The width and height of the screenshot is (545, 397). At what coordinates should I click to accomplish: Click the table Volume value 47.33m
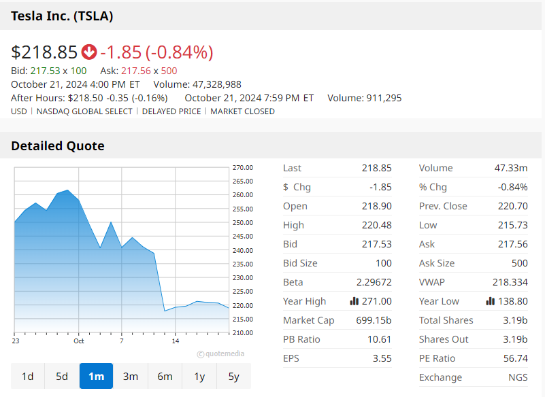(511, 168)
